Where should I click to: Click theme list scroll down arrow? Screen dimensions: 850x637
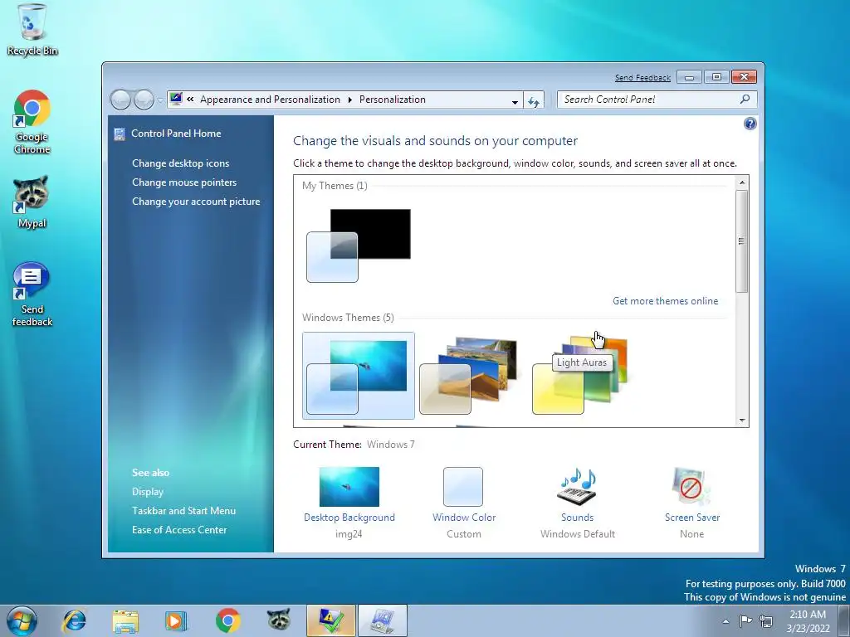coord(742,421)
